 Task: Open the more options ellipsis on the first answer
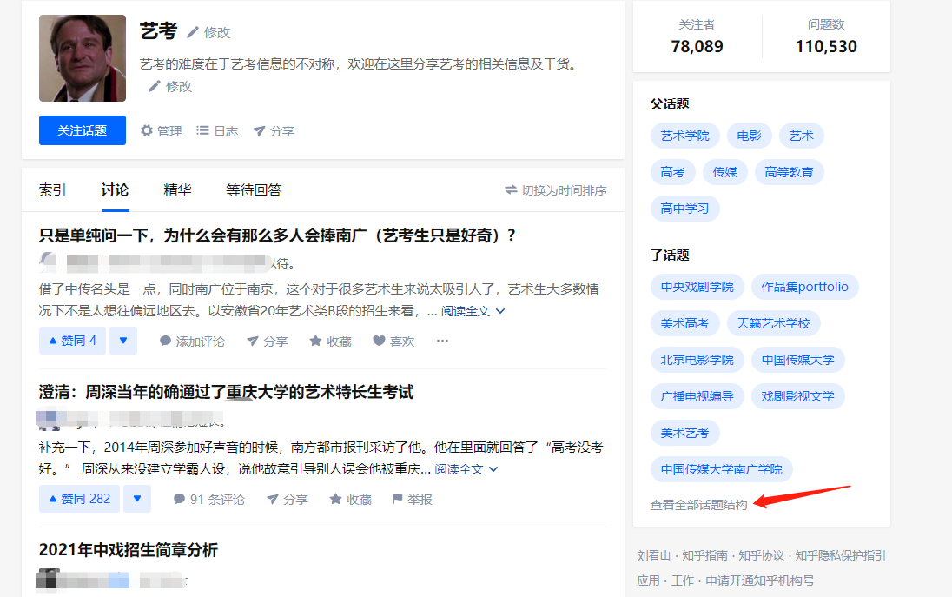(x=443, y=341)
